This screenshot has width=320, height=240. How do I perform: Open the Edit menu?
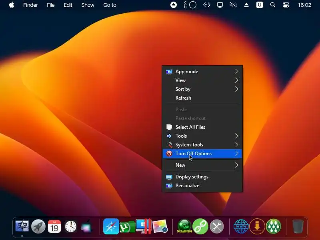[x=68, y=5]
